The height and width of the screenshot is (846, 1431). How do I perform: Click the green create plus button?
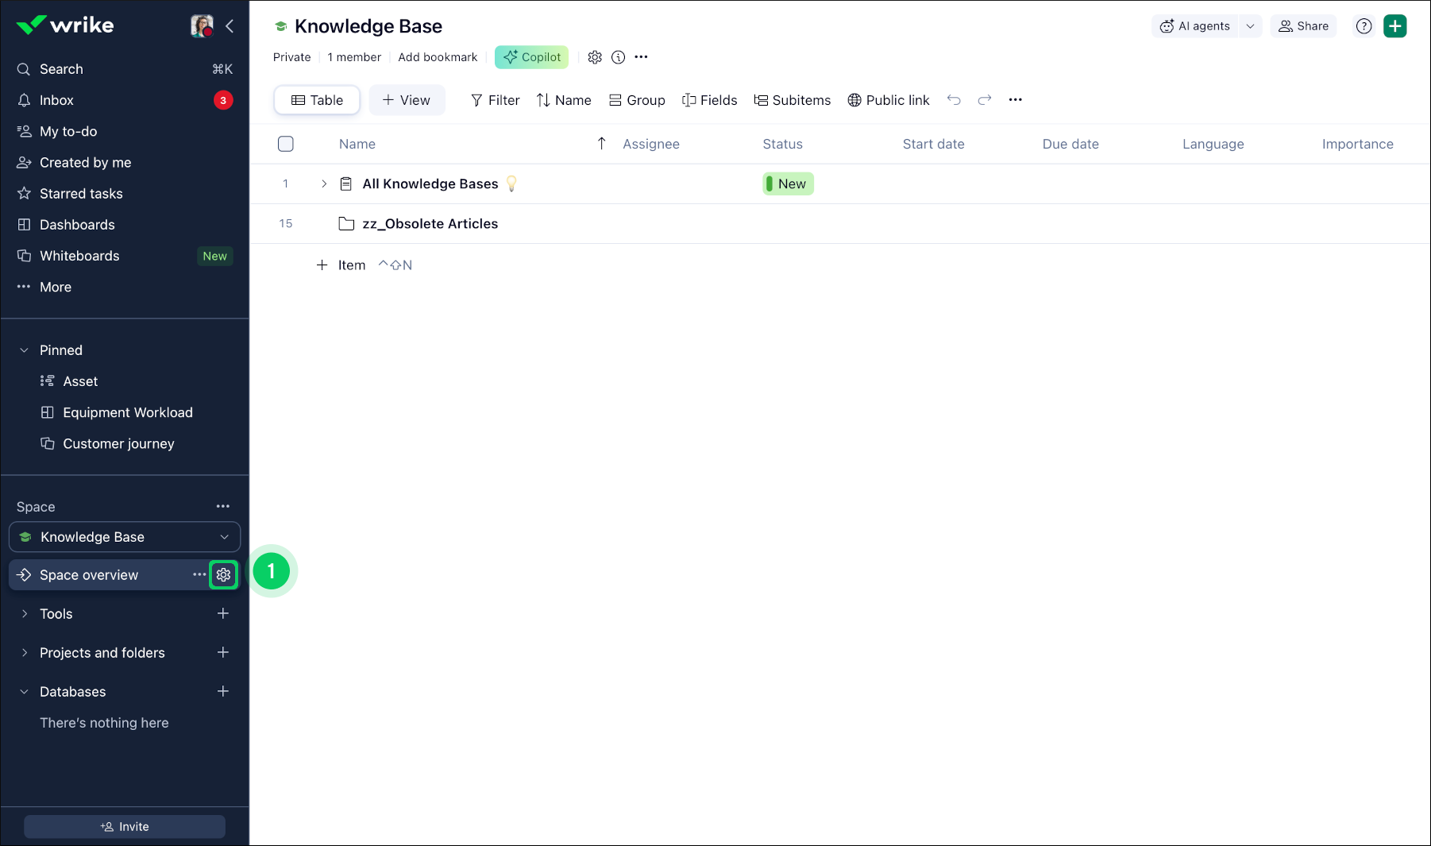(x=1395, y=26)
